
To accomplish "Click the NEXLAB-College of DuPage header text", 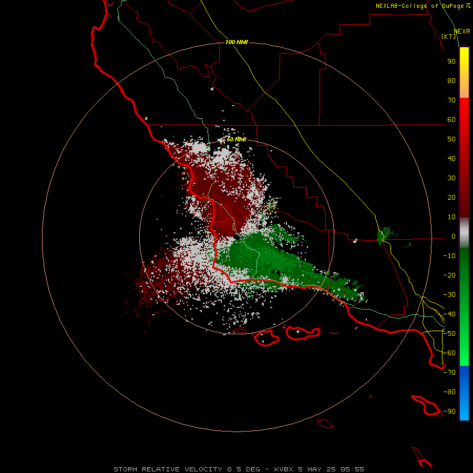I will pyautogui.click(x=423, y=6).
